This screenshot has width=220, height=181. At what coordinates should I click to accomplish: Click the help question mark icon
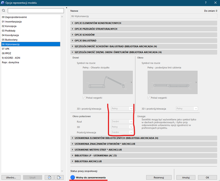(206, 3)
